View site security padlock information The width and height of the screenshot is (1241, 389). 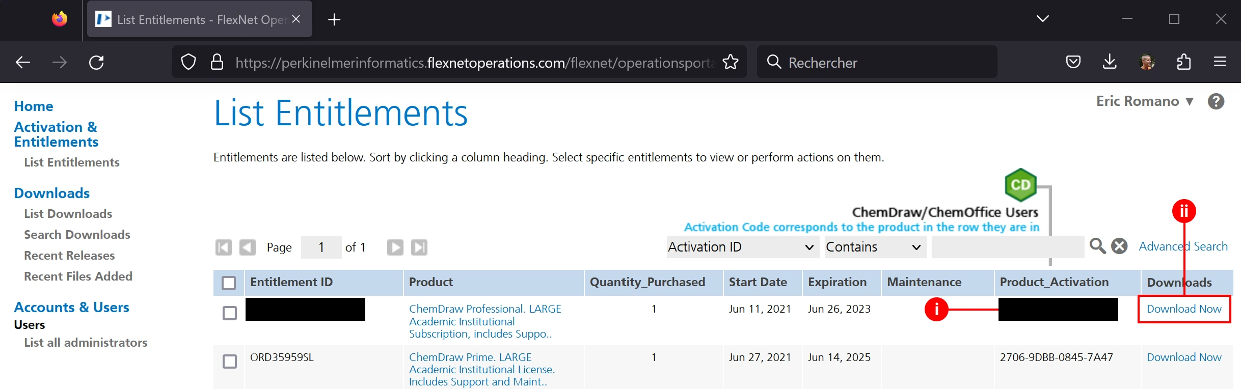(217, 62)
